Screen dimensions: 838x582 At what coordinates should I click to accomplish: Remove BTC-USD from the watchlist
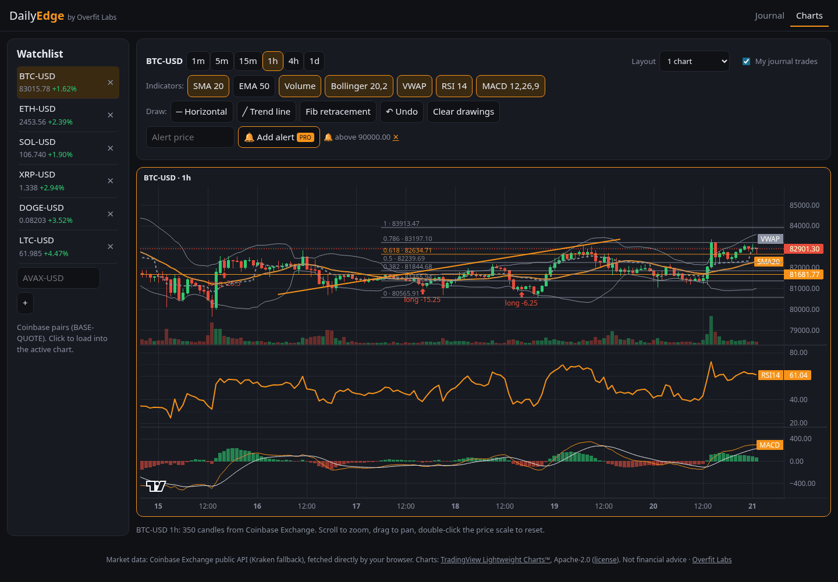(x=111, y=83)
